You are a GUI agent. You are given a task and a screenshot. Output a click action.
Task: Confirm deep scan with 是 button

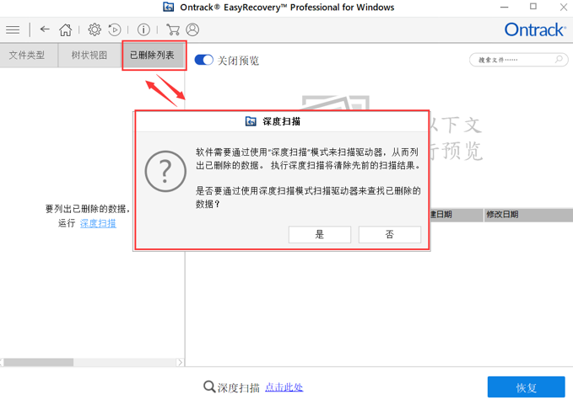coord(320,234)
